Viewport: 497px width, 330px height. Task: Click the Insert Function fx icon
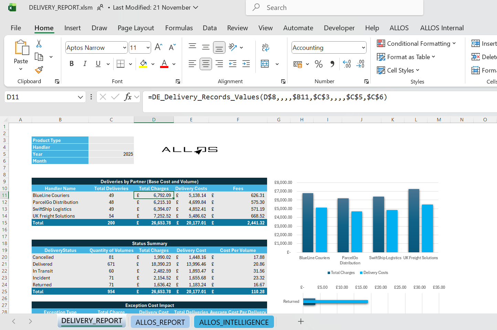128,97
